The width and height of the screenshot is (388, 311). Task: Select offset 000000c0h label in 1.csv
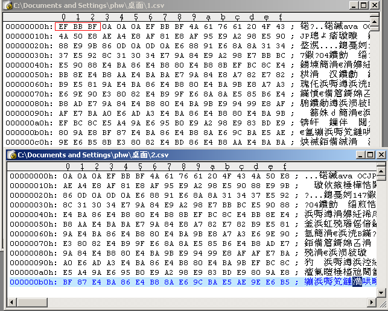(30, 142)
